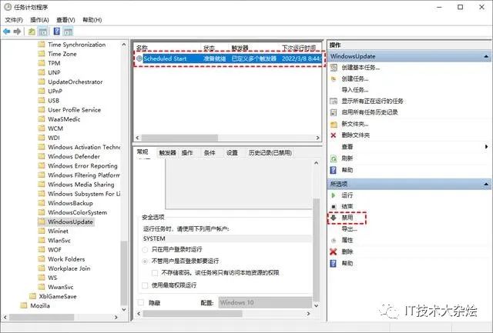The width and height of the screenshot is (493, 333).
Task: Click the 结束 stop icon
Action: (334, 207)
